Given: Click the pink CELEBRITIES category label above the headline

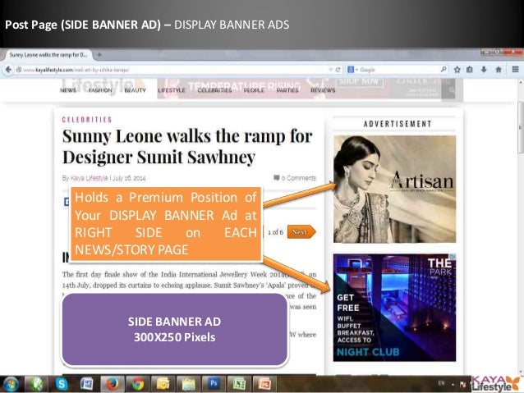Looking at the screenshot, I should [x=87, y=120].
